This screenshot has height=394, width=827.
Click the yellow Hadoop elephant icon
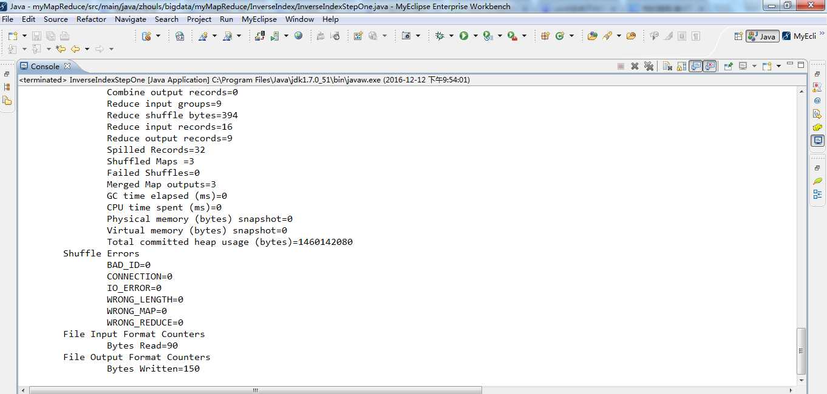tap(817, 127)
